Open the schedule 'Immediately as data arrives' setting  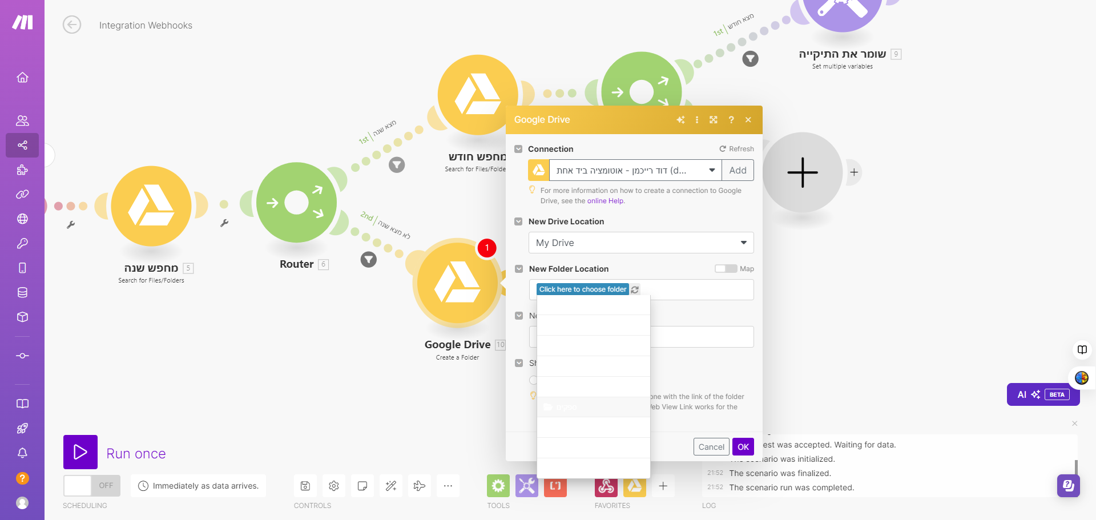pos(198,486)
